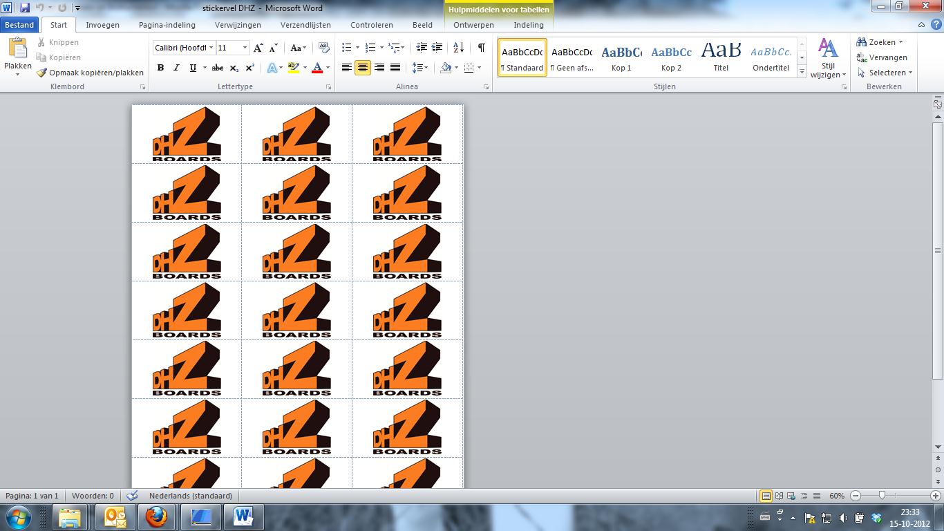Click the spelling check icon in status bar
This screenshot has height=531, width=944.
[x=133, y=496]
